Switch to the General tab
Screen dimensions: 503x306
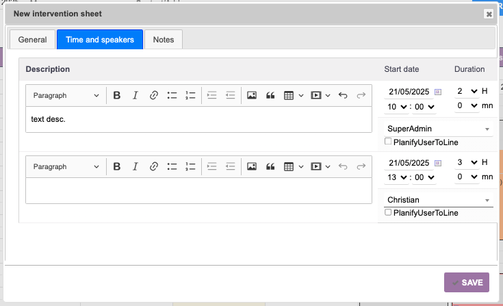(32, 40)
